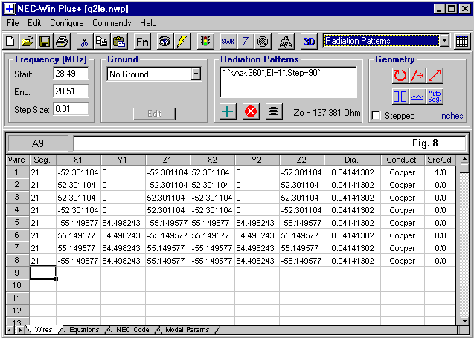
Task: Switch to the Equations tab
Action: pyautogui.click(x=83, y=329)
